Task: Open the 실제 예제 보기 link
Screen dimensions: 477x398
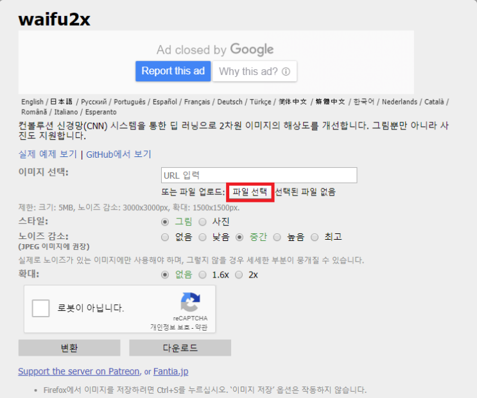Action: tap(48, 154)
